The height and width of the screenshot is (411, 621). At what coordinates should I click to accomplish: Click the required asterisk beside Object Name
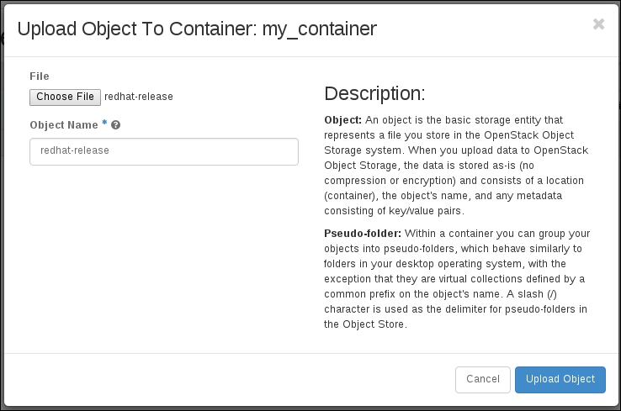click(104, 124)
